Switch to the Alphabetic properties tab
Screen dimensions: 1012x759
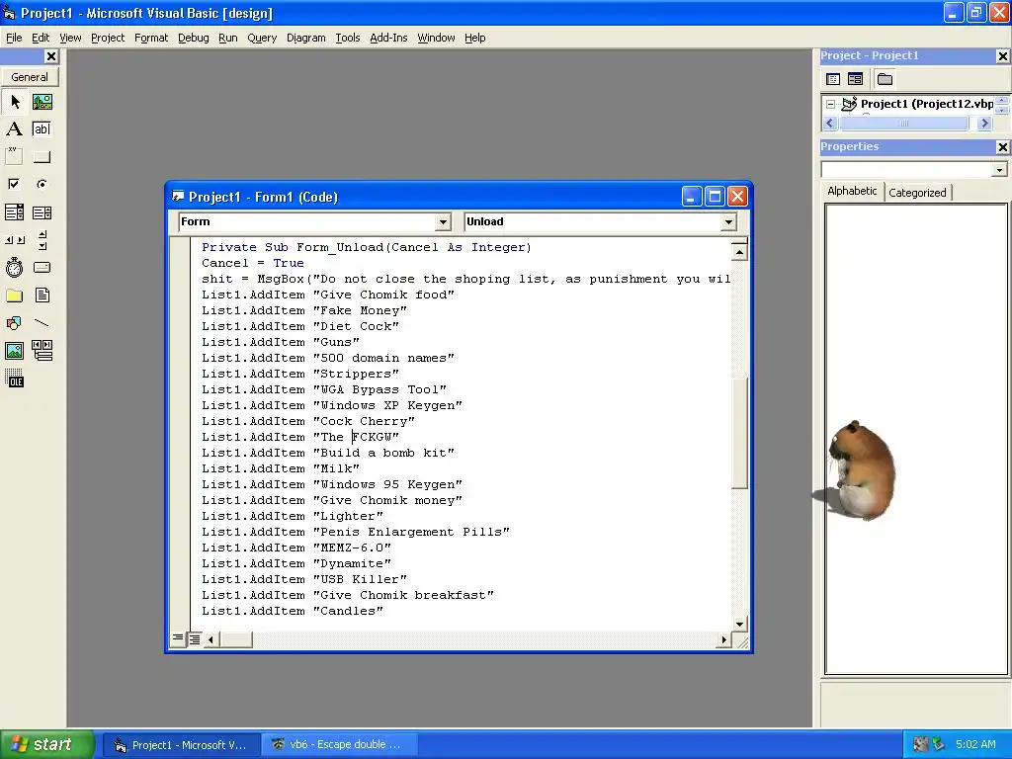coord(852,191)
